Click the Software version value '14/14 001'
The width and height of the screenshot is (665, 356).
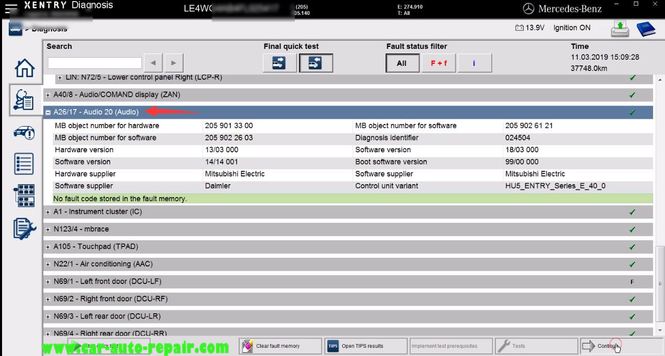222,162
